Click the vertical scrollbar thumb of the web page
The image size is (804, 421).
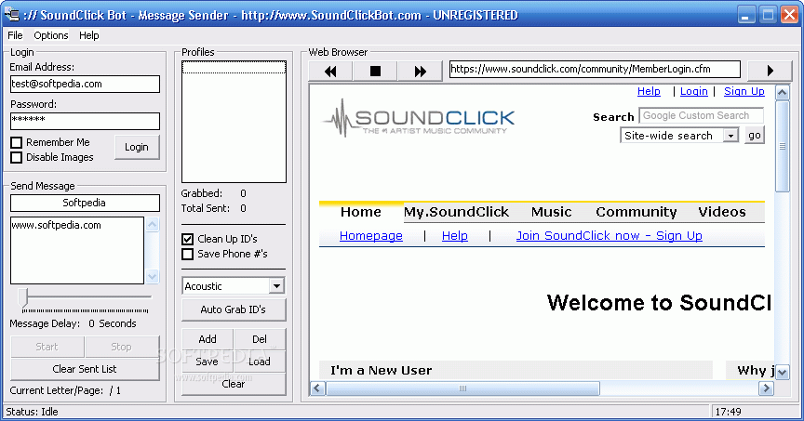point(783,147)
